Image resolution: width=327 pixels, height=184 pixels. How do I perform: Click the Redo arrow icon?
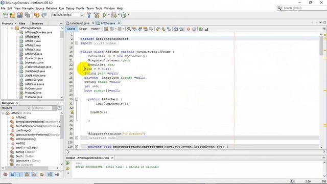44,15
